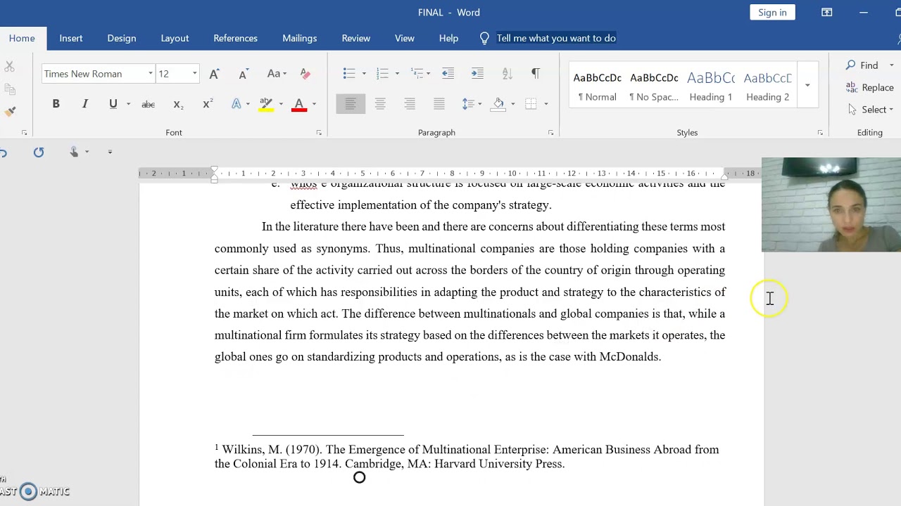Decrease font size with Shrink Font
Viewport: 901px width, 506px height.
pos(243,74)
